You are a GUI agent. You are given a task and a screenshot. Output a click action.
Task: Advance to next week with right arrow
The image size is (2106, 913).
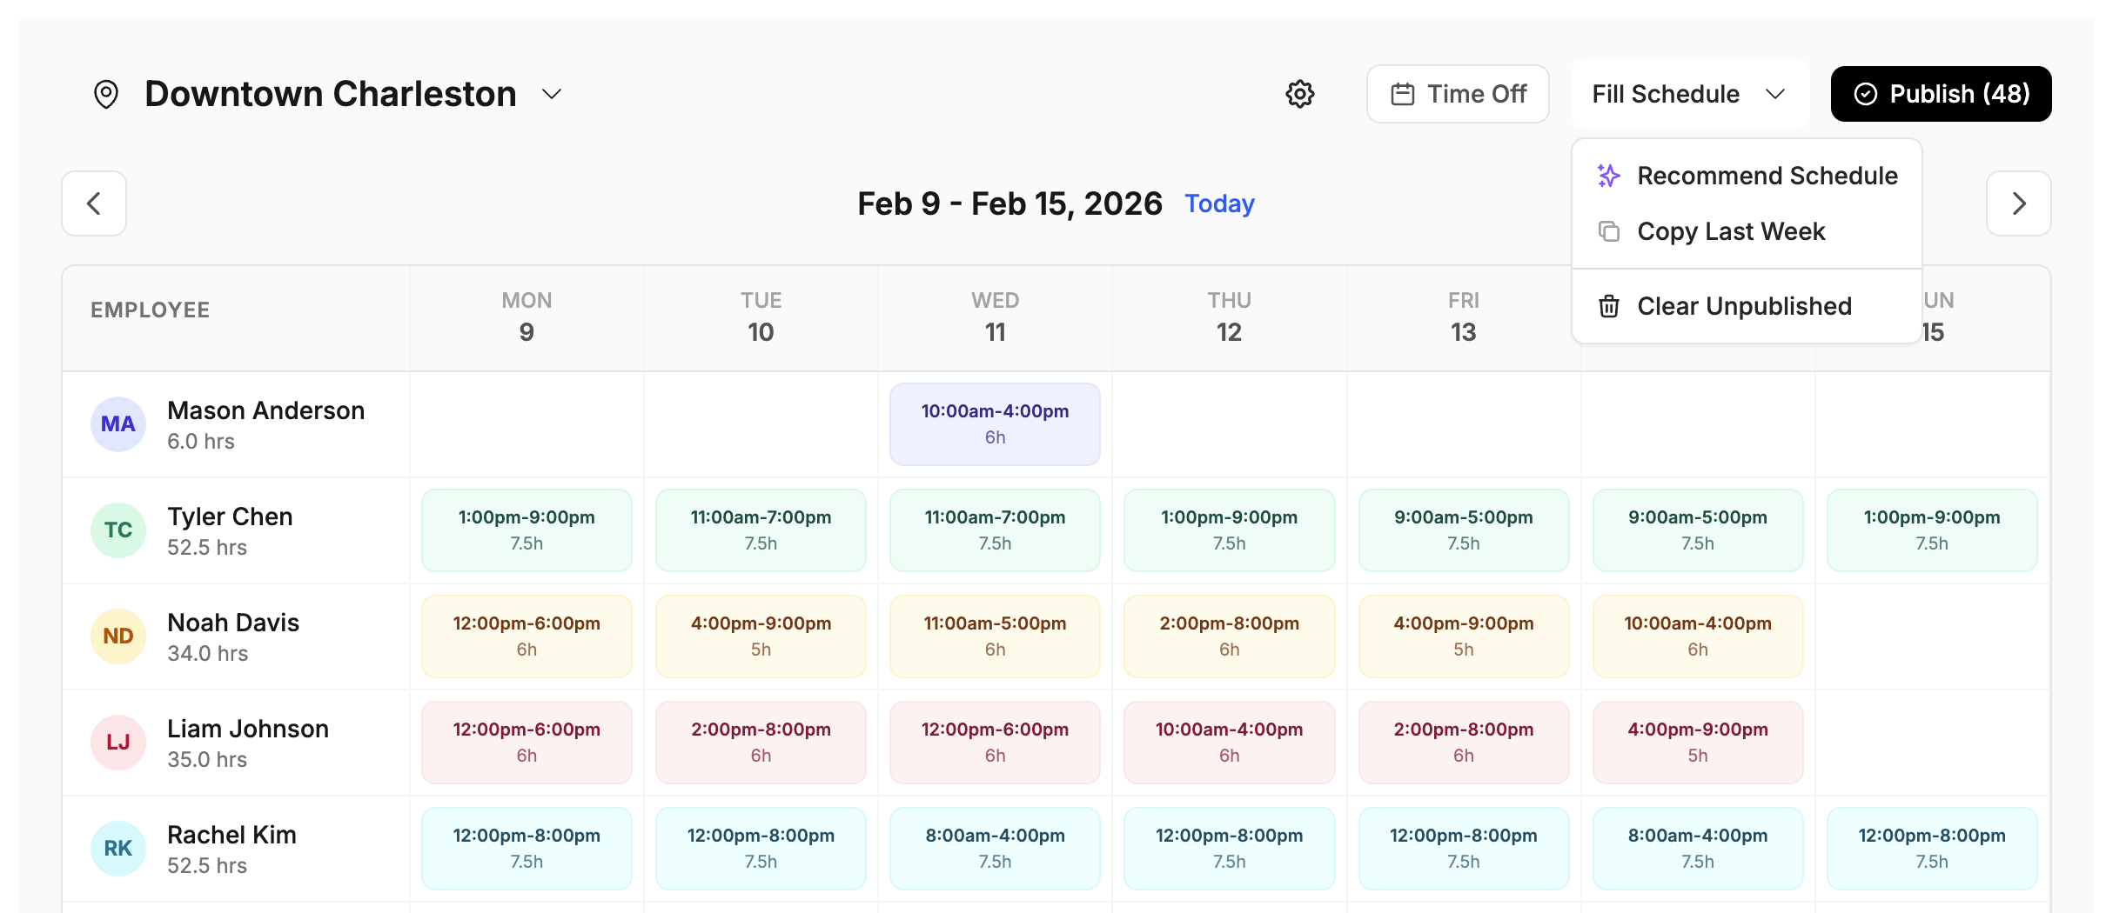pos(2018,203)
